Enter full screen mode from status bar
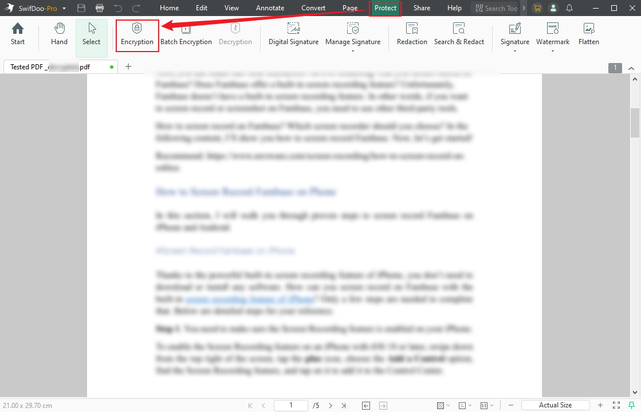 pyautogui.click(x=616, y=405)
